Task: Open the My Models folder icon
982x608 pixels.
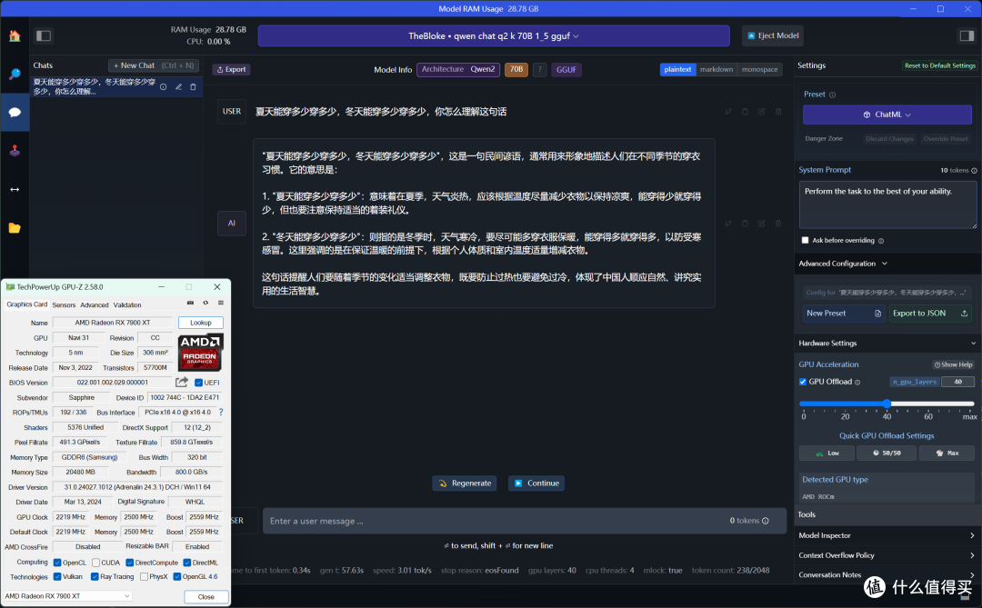Action: pos(15,228)
